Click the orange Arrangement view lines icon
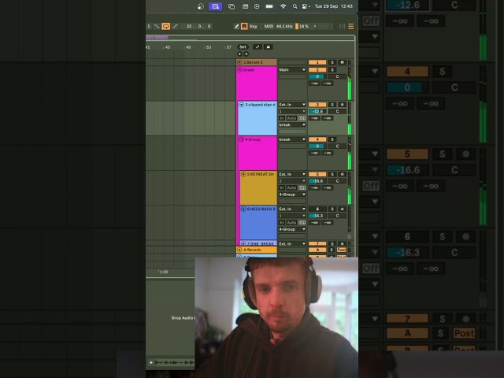Viewport: 504px width, 378px height. 351,26
